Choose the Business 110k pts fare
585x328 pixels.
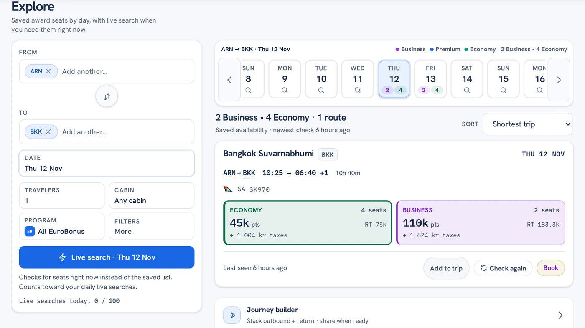[x=481, y=222]
